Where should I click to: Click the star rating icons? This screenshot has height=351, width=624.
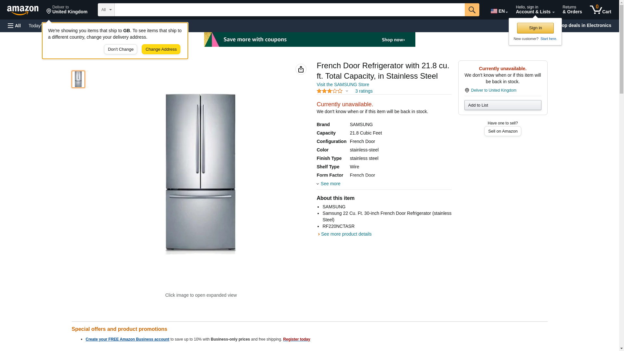pos(330,91)
